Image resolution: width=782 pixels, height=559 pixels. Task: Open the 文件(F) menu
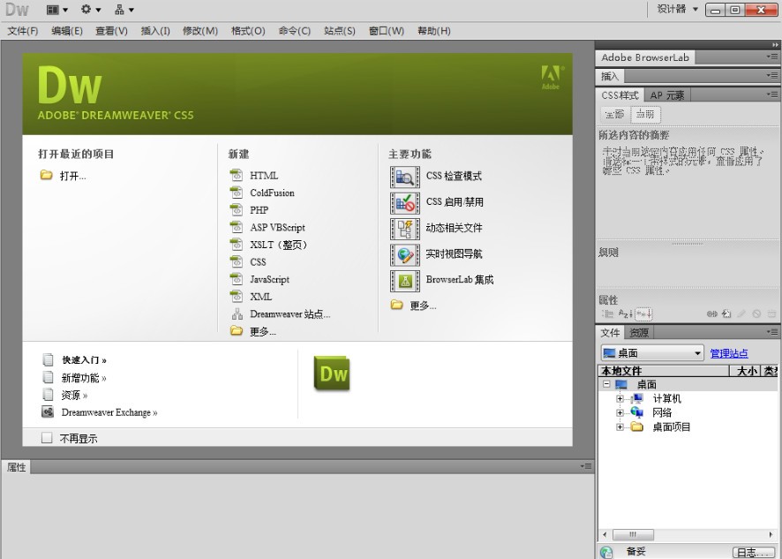point(22,31)
